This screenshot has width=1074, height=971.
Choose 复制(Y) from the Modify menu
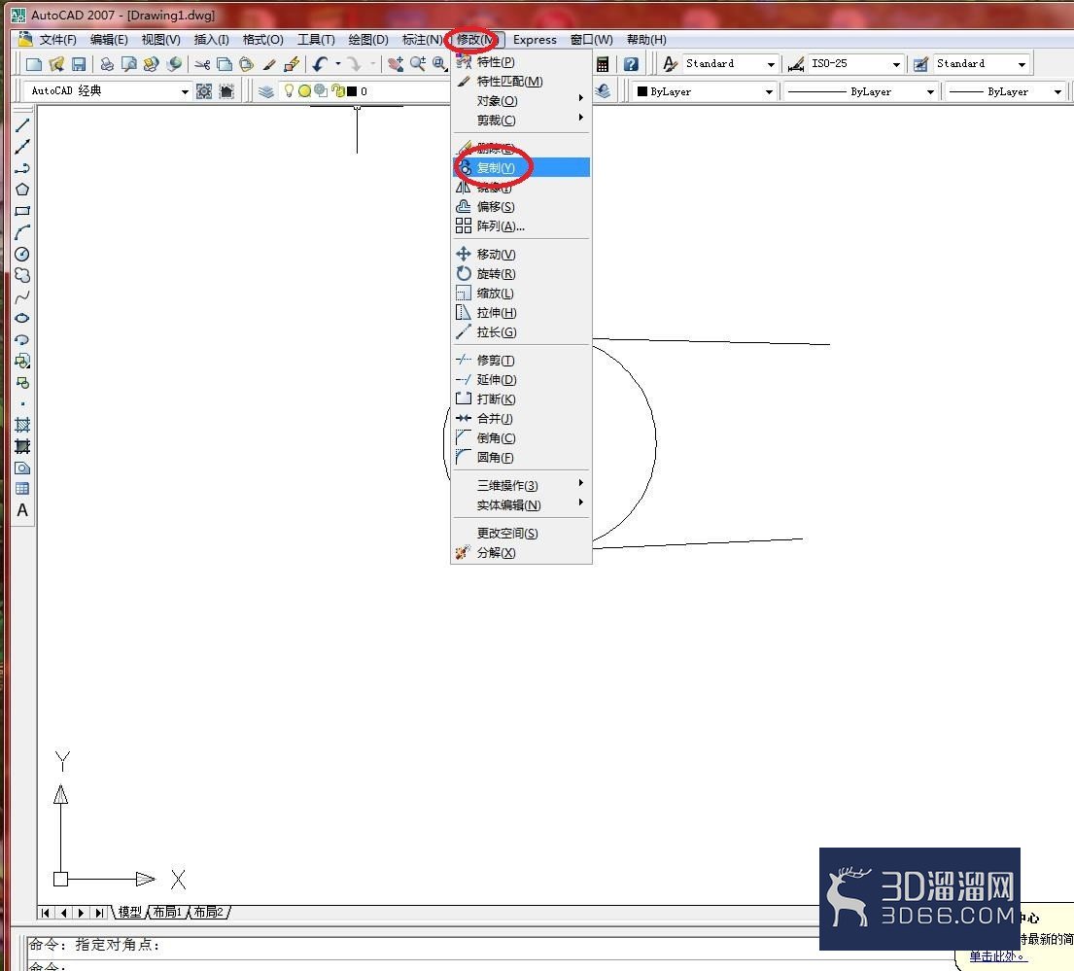point(521,168)
